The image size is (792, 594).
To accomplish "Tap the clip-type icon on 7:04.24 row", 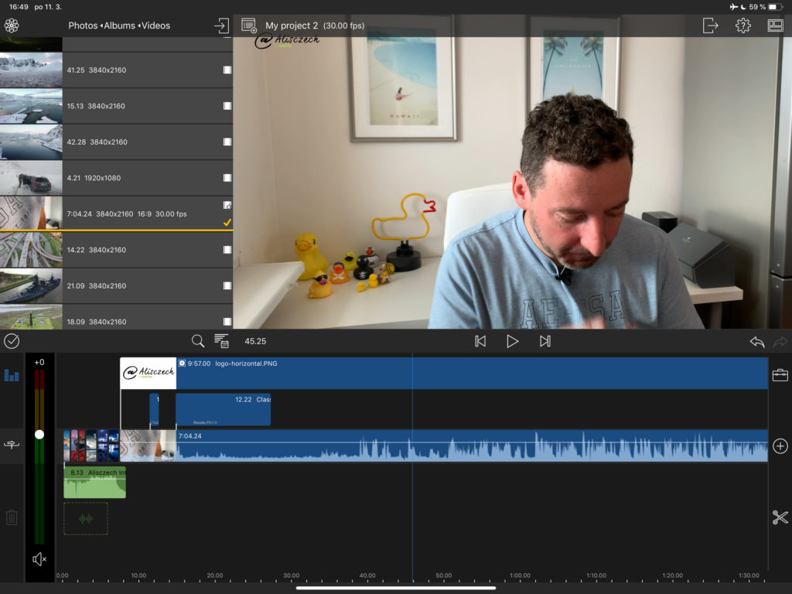I will (x=227, y=204).
